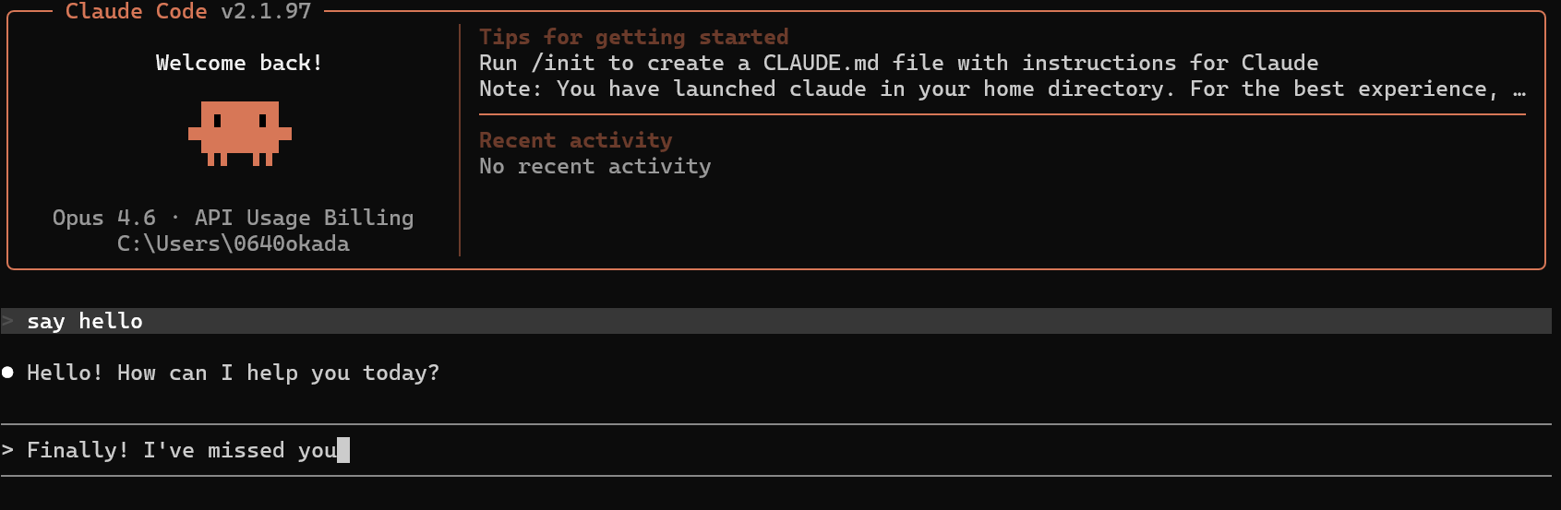Click the "Claude Code" title in the border
Viewport: 1561px width, 510px height.
point(136,11)
